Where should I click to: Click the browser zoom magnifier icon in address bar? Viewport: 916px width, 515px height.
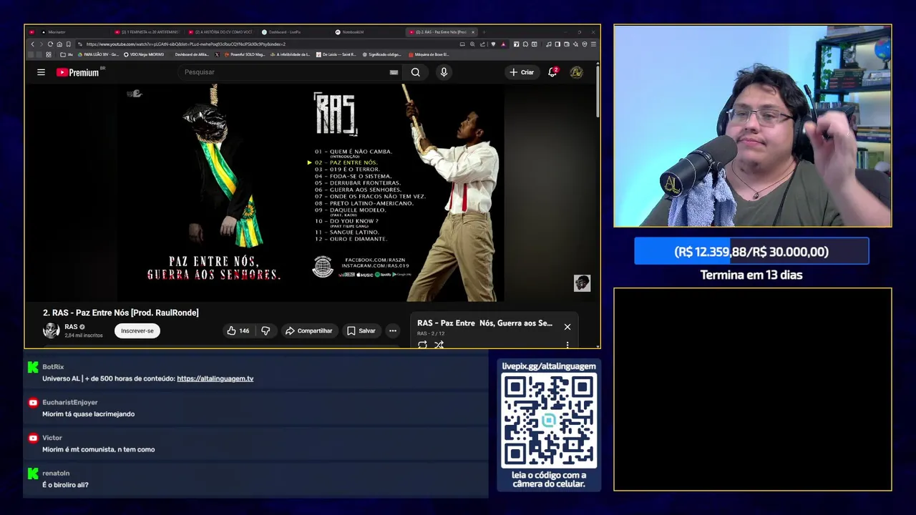click(472, 44)
